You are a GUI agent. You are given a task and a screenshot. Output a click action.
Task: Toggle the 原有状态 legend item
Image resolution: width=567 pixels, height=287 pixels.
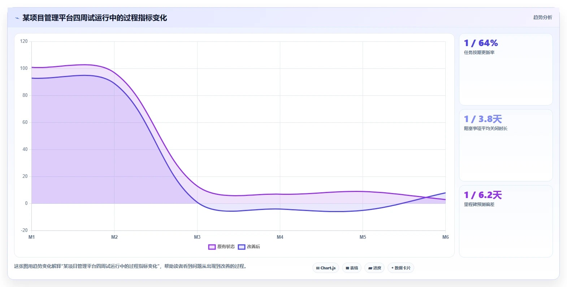click(221, 247)
